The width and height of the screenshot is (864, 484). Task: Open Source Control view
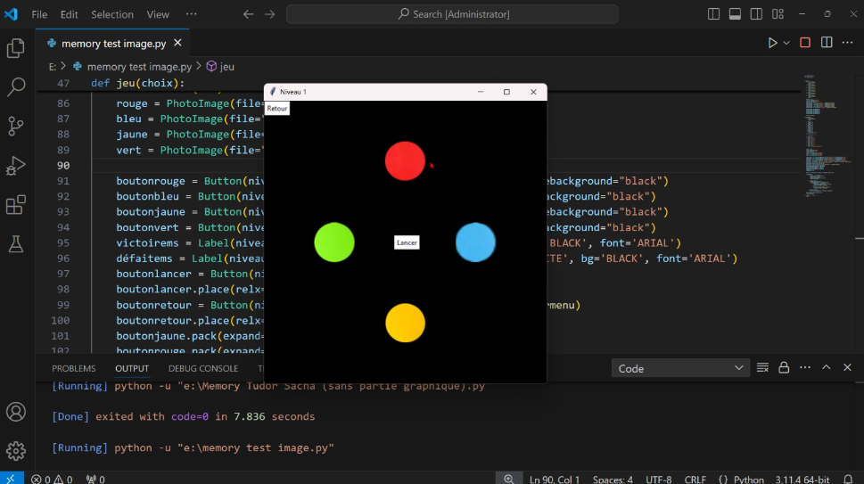pyautogui.click(x=16, y=126)
